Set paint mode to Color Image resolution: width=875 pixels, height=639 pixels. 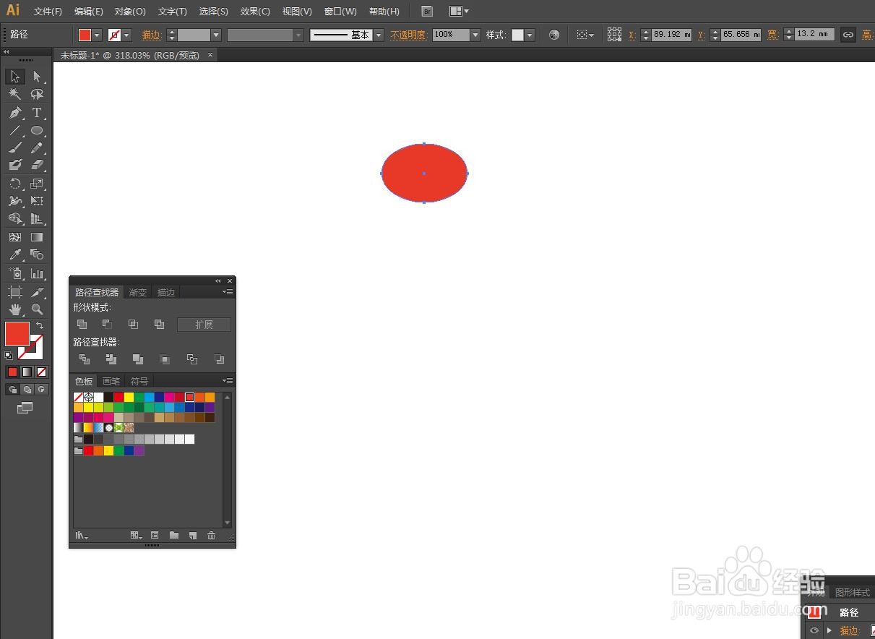(12, 372)
